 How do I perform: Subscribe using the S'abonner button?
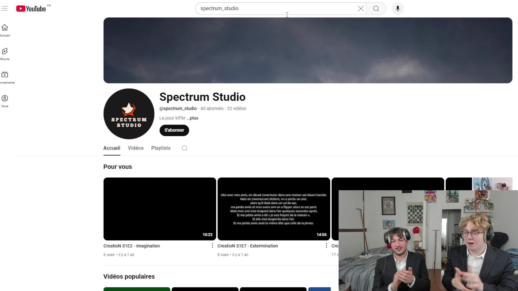(x=174, y=130)
